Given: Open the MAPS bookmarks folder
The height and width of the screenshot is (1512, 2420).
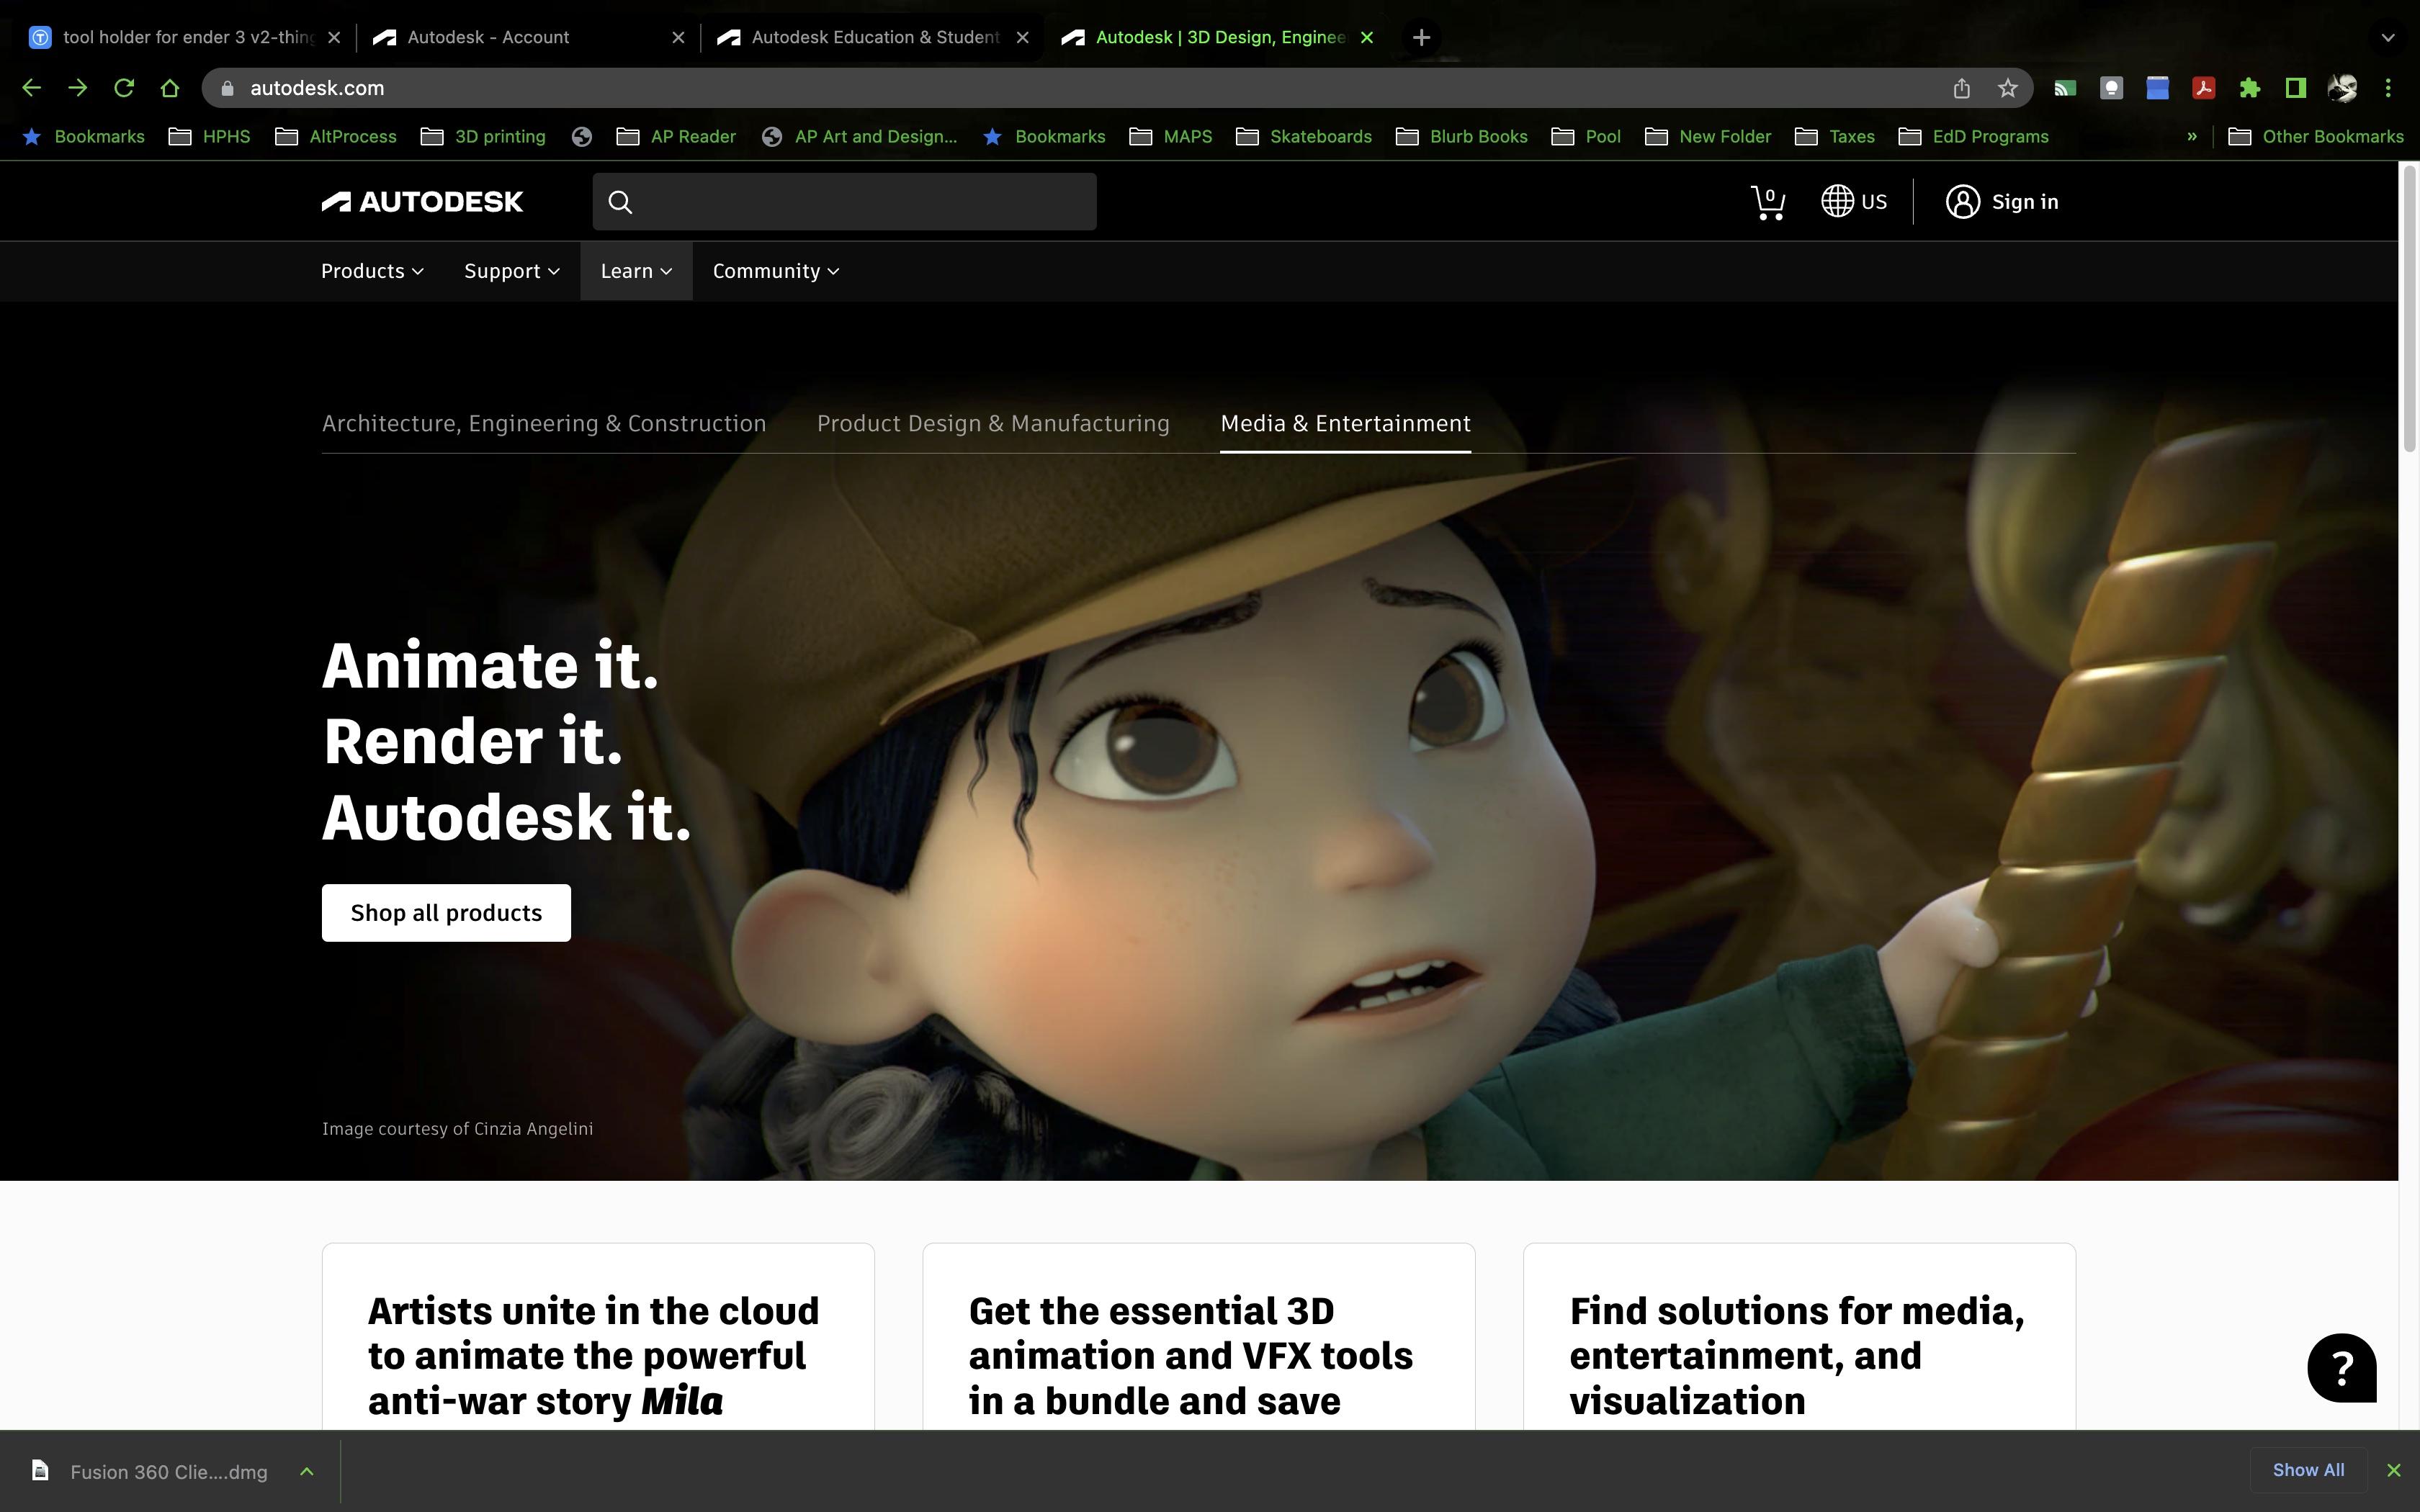Looking at the screenshot, I should click(x=1170, y=136).
